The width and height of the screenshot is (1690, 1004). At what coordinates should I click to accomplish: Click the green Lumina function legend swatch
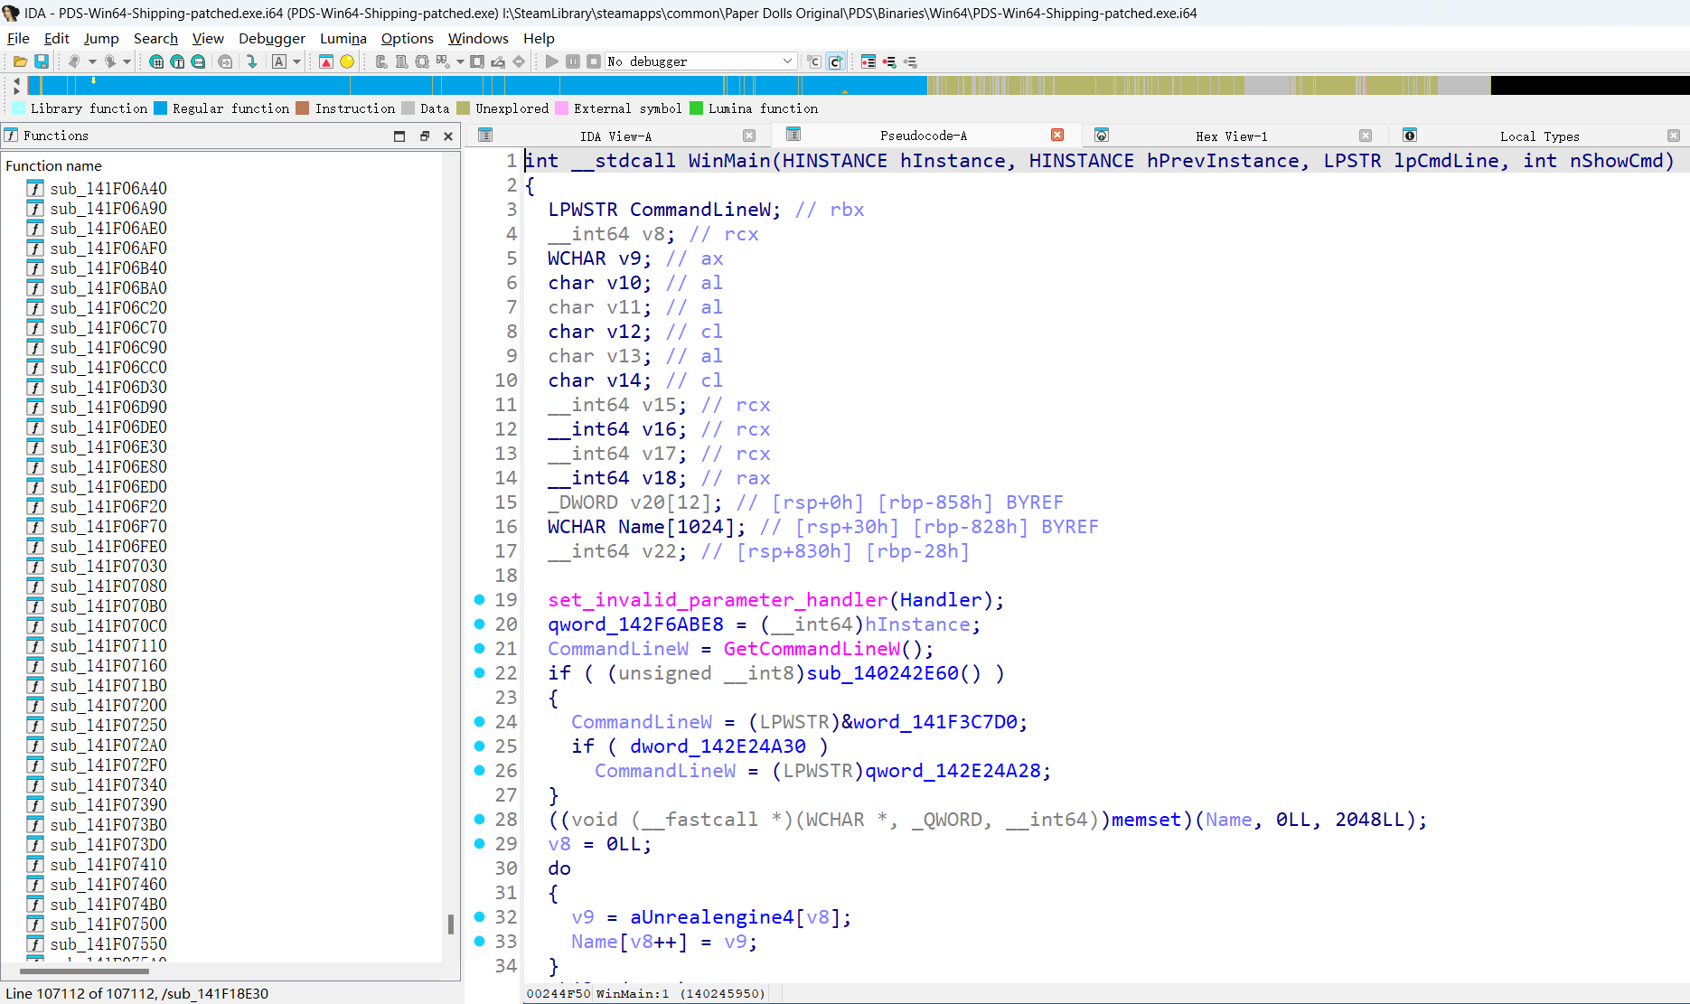click(x=696, y=108)
